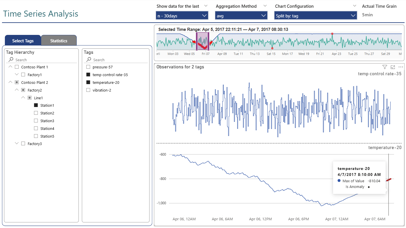This screenshot has height=228, width=406.
Task: Uncheck the temp control rate-35 tag
Action: tap(88, 75)
